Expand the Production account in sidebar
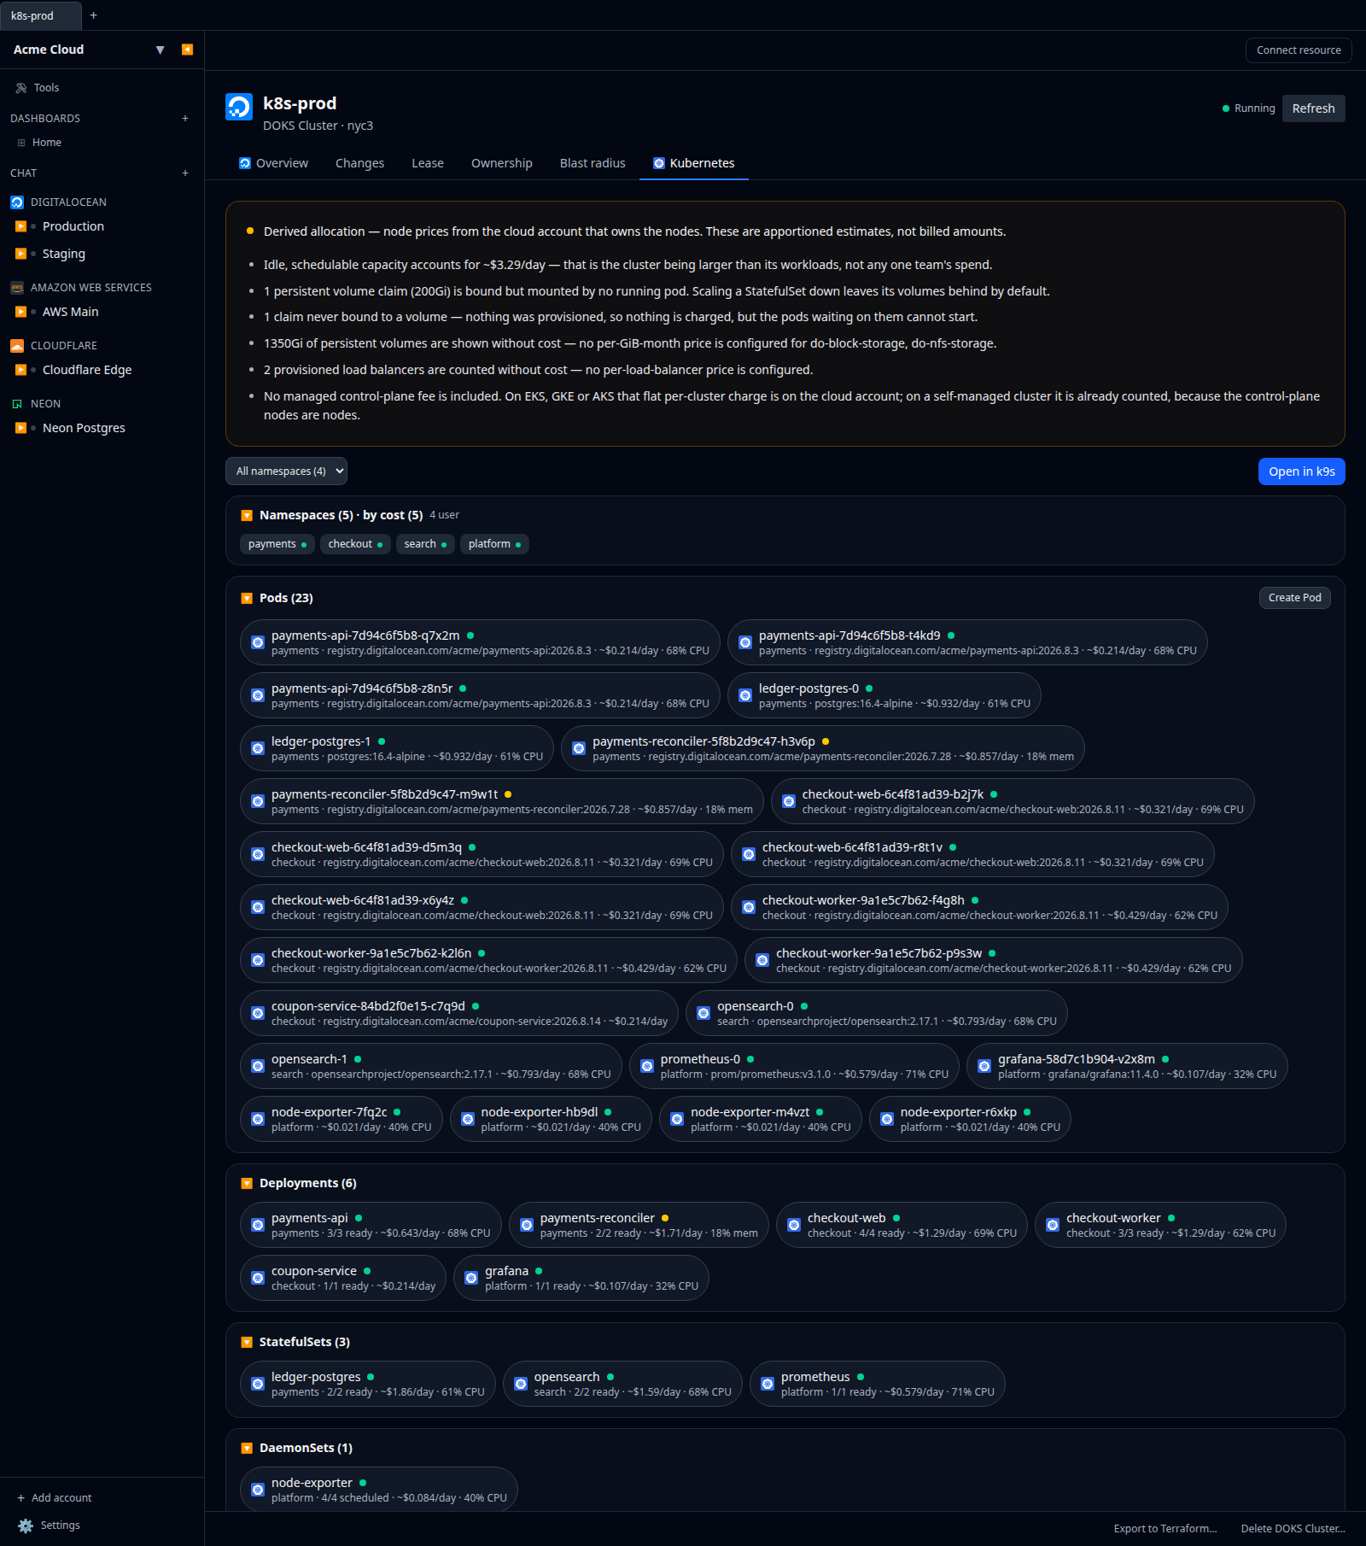The width and height of the screenshot is (1366, 1546). 21,226
